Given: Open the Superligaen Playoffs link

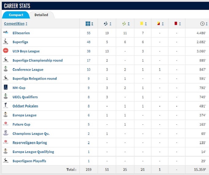Looking at the screenshot, I should coord(29,161).
